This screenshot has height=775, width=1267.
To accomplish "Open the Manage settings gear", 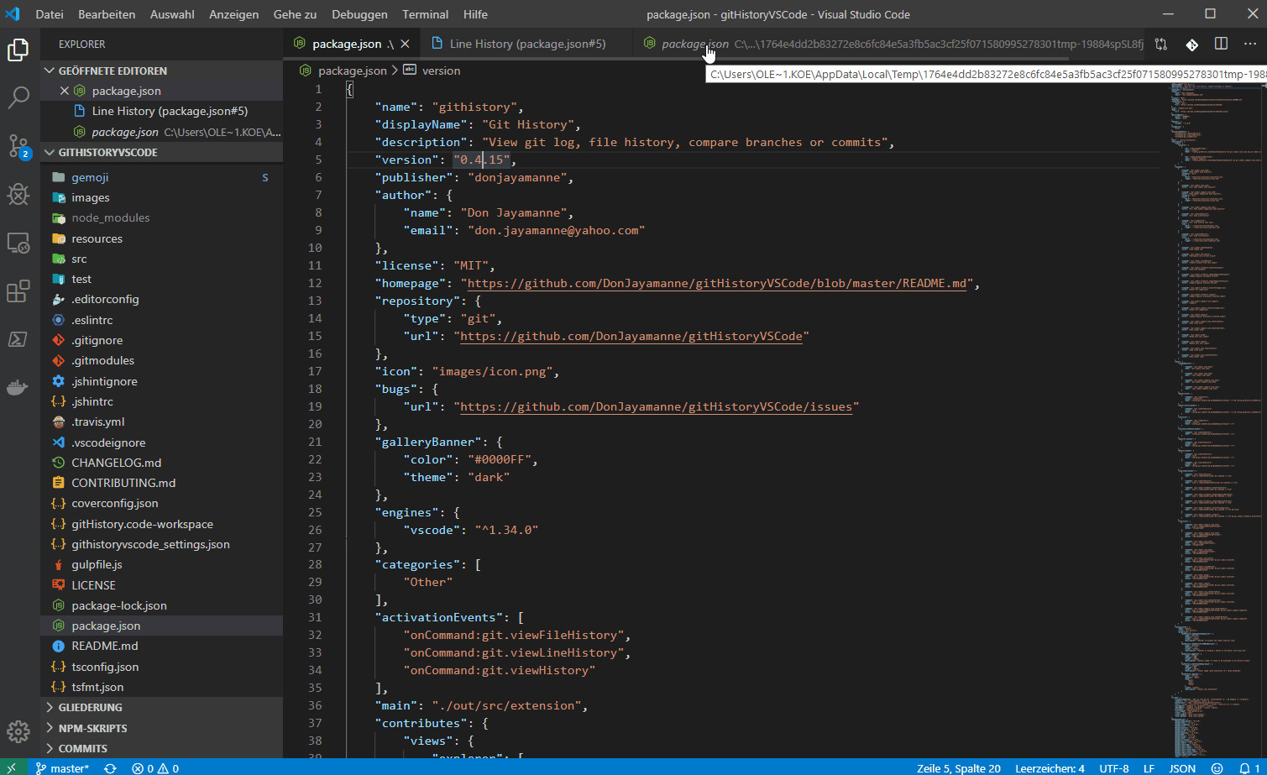I will tap(18, 731).
